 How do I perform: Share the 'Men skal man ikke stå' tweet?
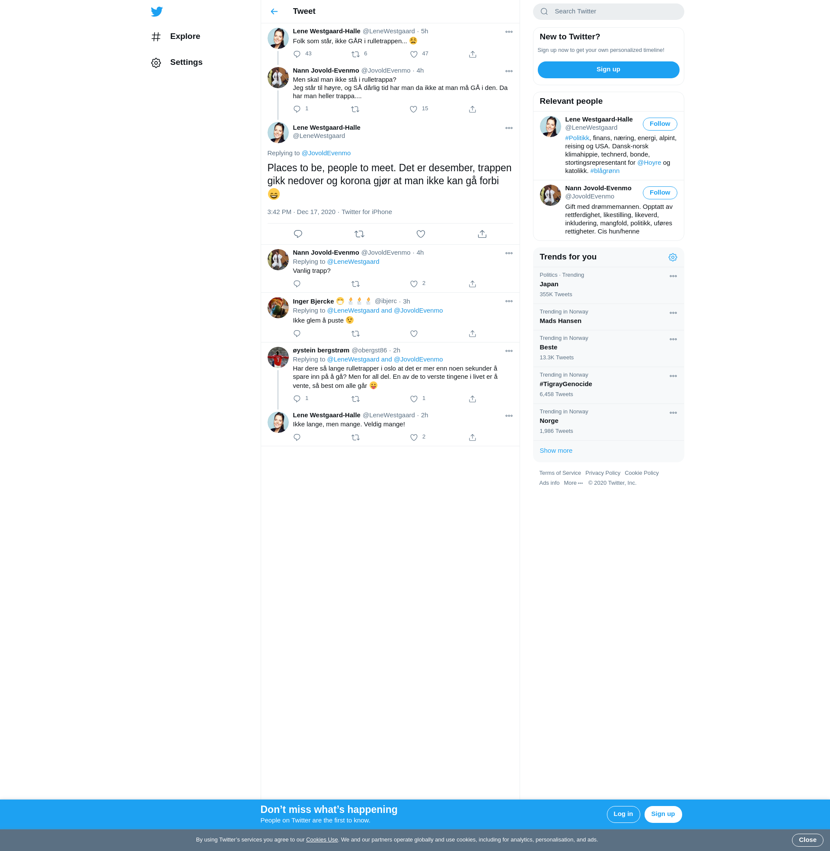[472, 109]
